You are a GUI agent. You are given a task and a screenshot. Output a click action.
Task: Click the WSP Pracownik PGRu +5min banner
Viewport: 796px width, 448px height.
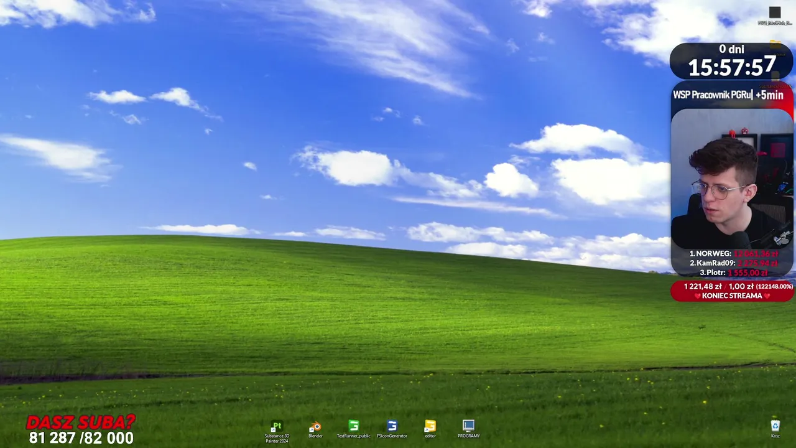[728, 95]
